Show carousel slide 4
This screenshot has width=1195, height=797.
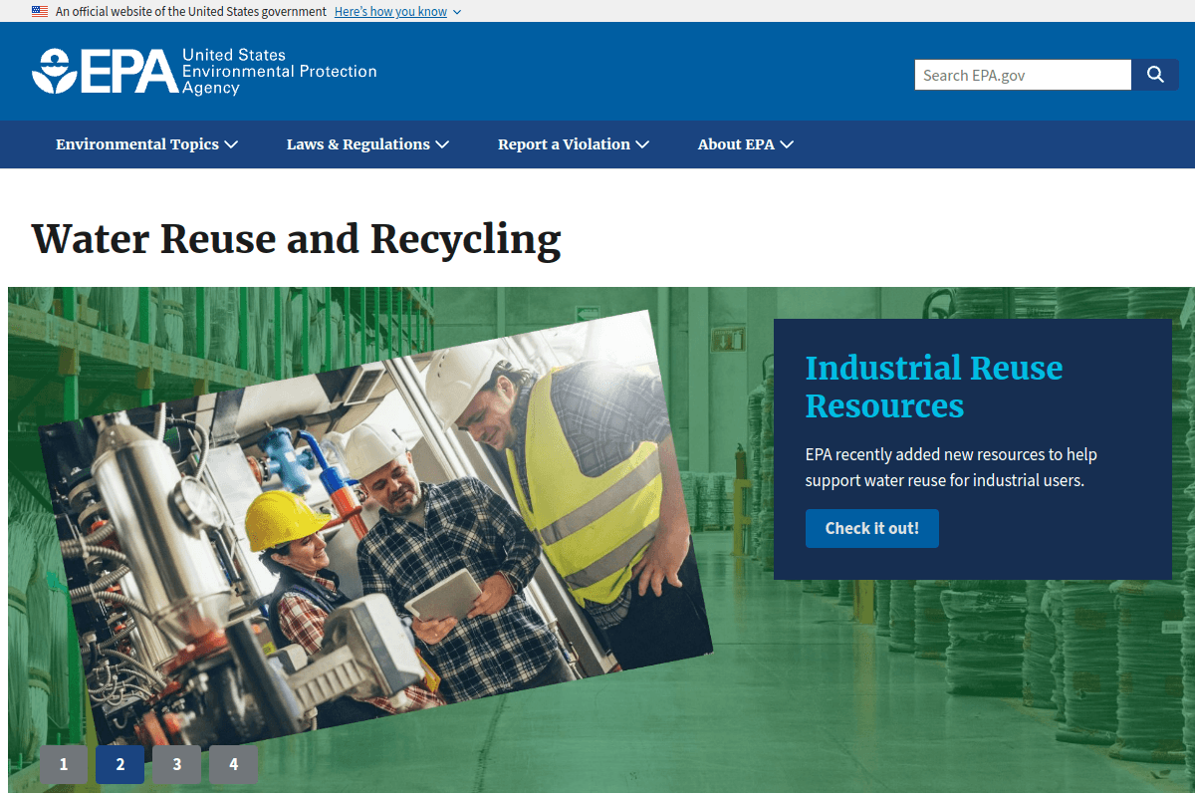click(x=234, y=764)
